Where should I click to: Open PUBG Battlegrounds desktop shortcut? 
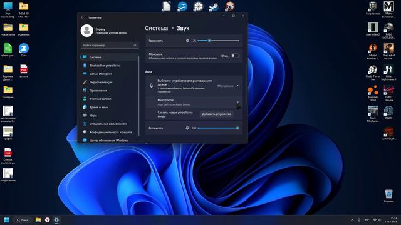(x=388, y=31)
